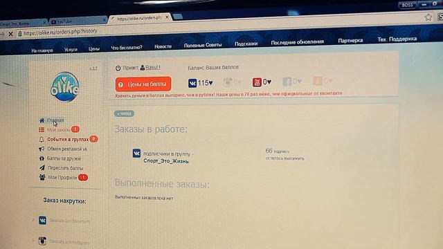Open the Подсказки menu item

point(246,44)
